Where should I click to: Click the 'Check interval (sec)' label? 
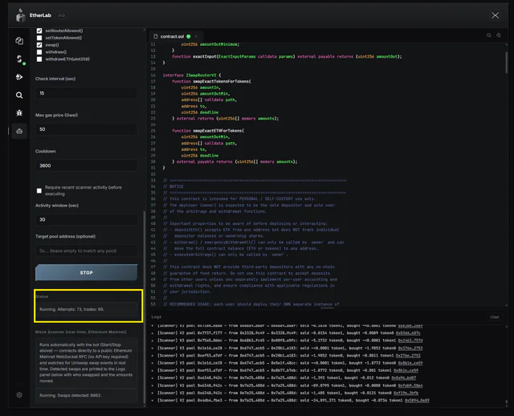[x=55, y=79]
